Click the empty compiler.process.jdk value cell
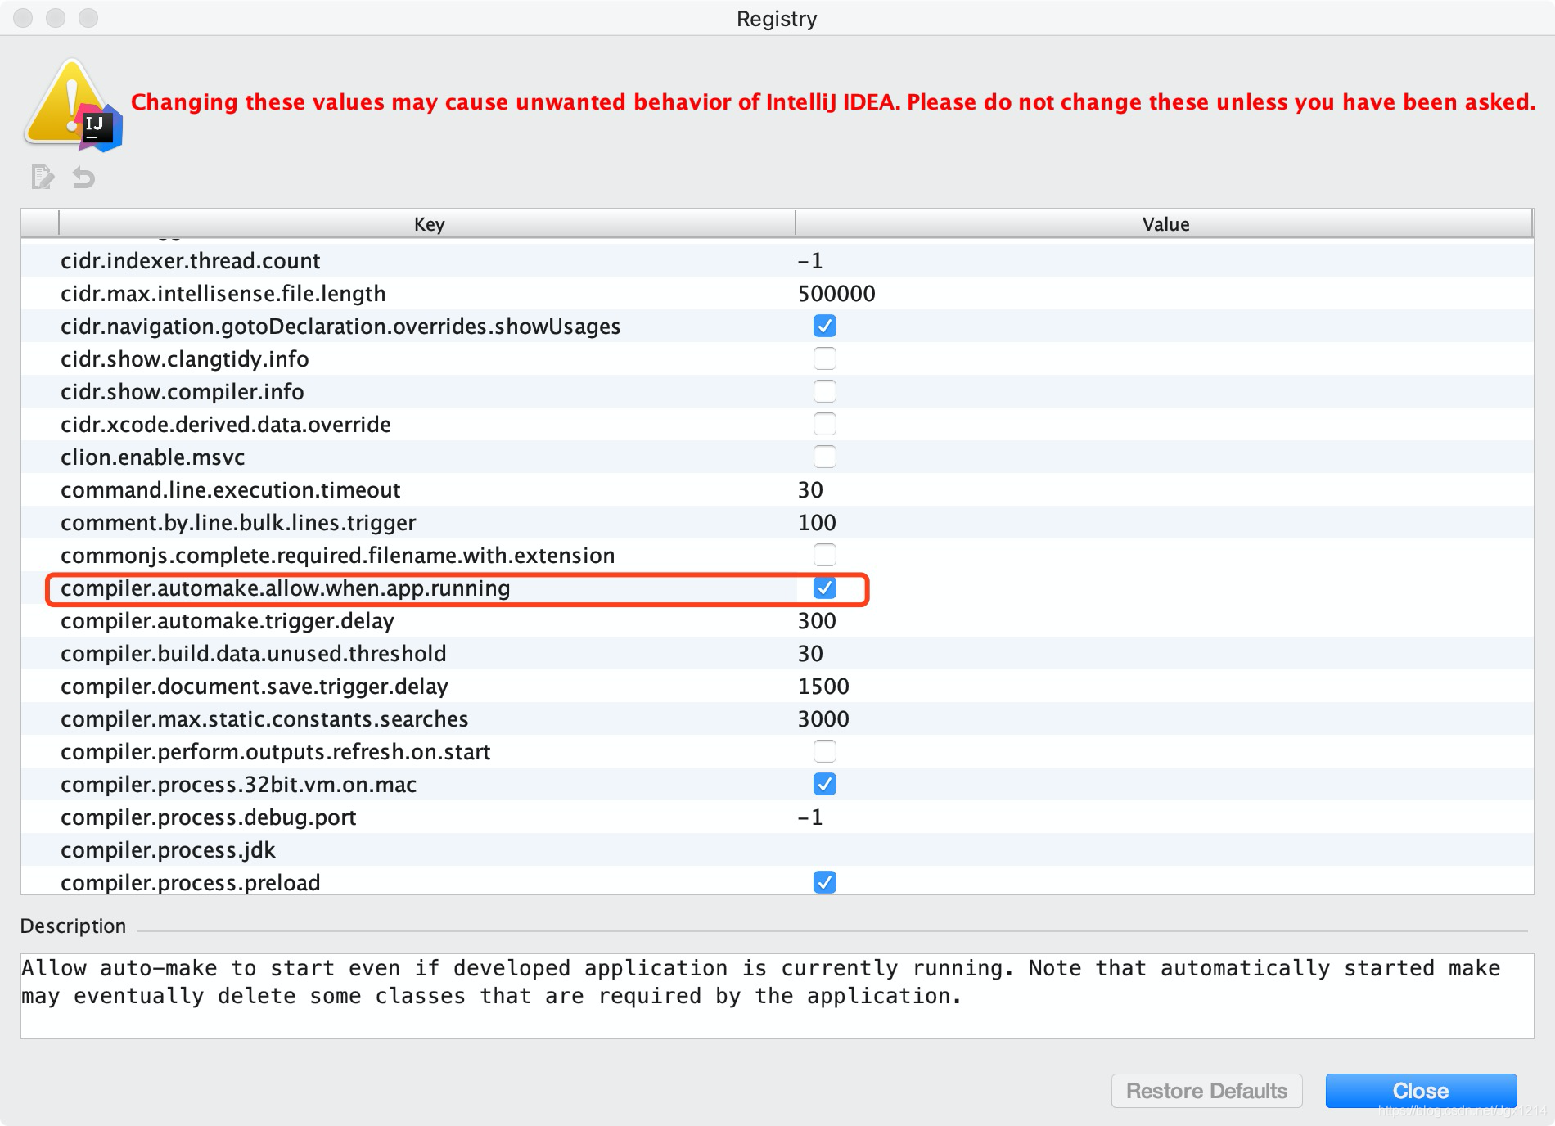Image resolution: width=1555 pixels, height=1126 pixels. pos(1165,849)
